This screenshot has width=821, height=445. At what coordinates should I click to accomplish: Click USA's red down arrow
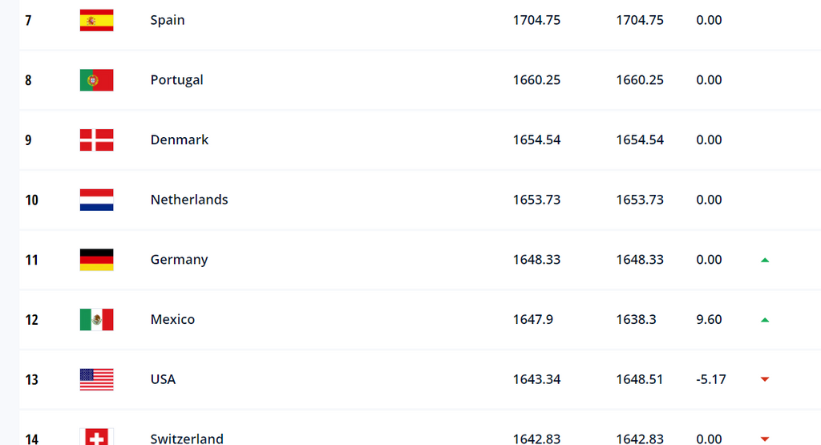click(x=765, y=379)
